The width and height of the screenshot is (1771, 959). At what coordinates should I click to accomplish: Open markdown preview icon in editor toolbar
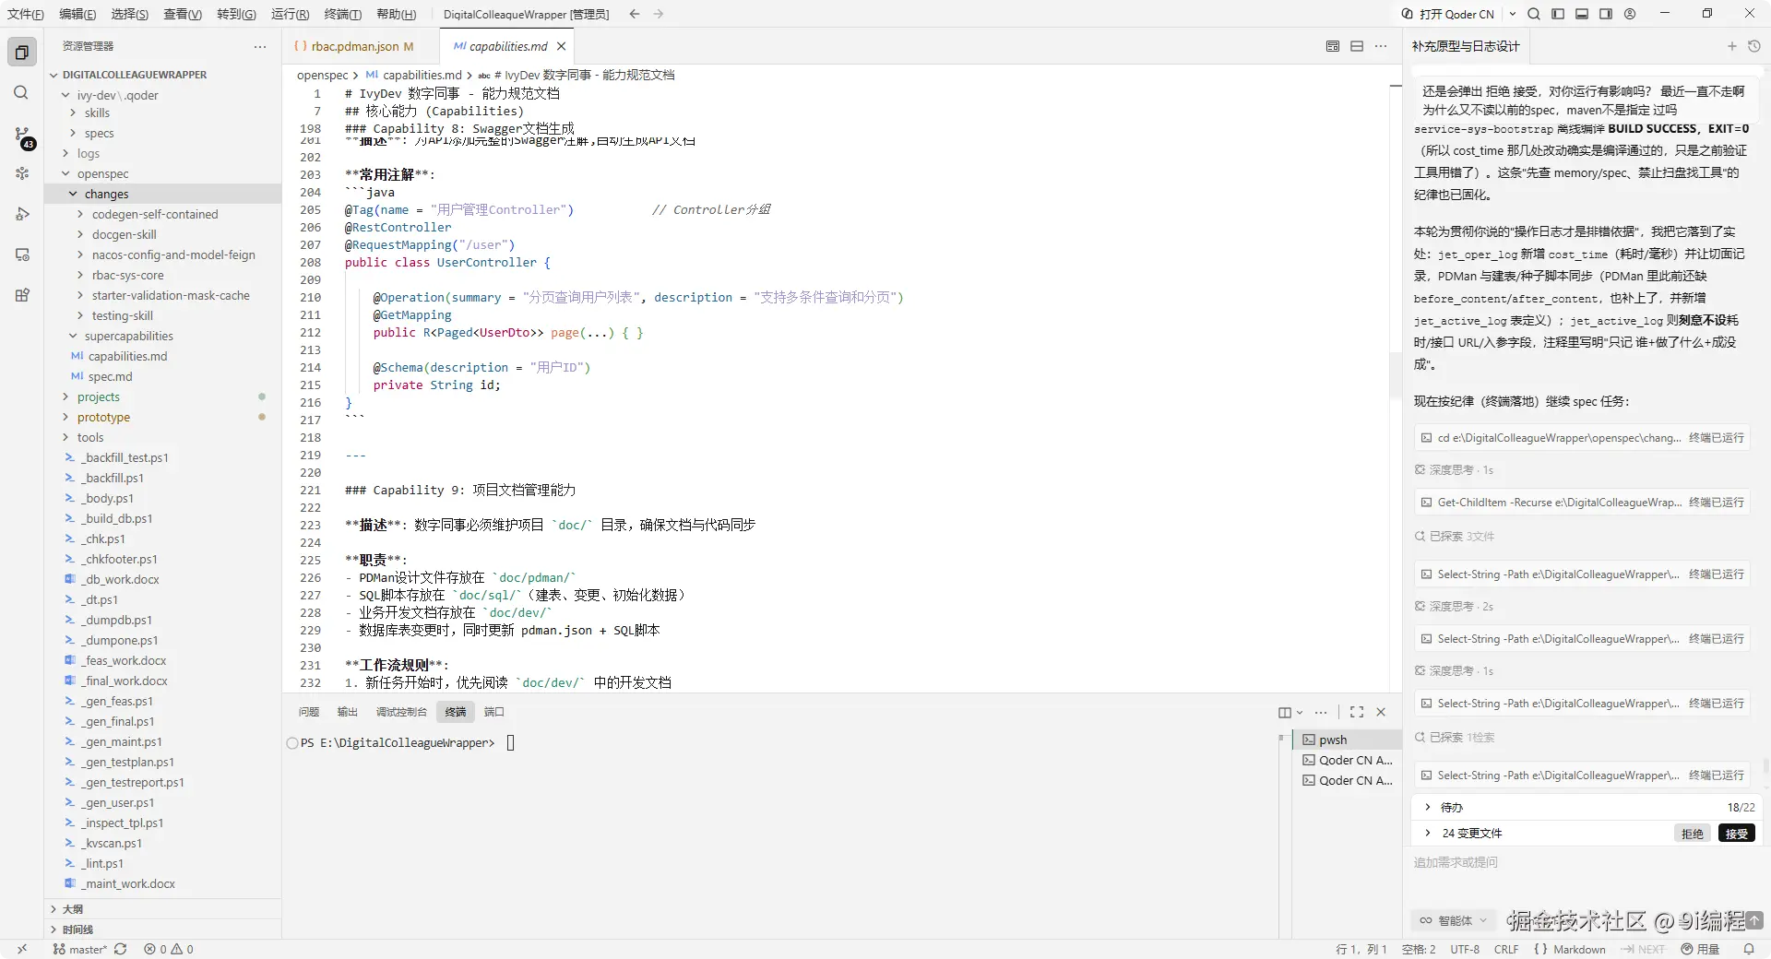click(1333, 46)
